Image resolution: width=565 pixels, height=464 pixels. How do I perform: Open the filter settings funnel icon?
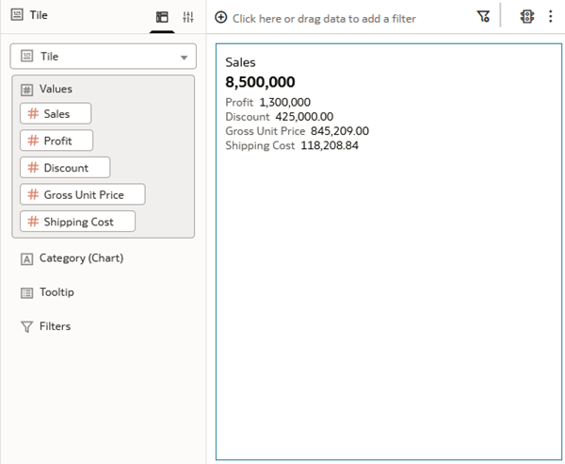pos(483,16)
